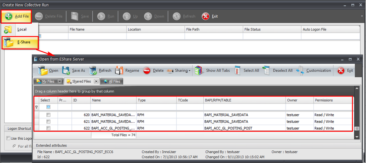The width and height of the screenshot is (366, 163).
Task: Click the Open icon in EShare dialog
Action: tap(43, 71)
